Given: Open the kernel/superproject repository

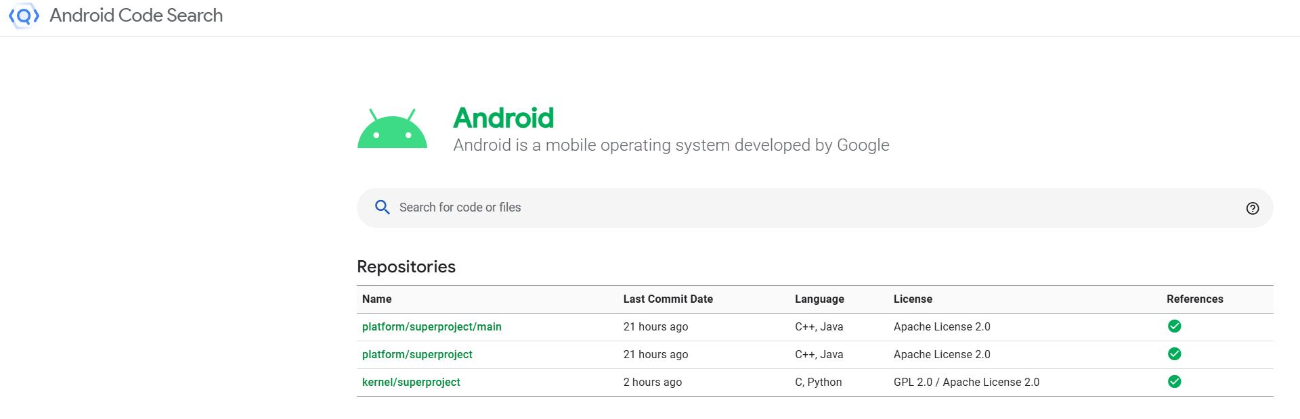Looking at the screenshot, I should point(411,383).
